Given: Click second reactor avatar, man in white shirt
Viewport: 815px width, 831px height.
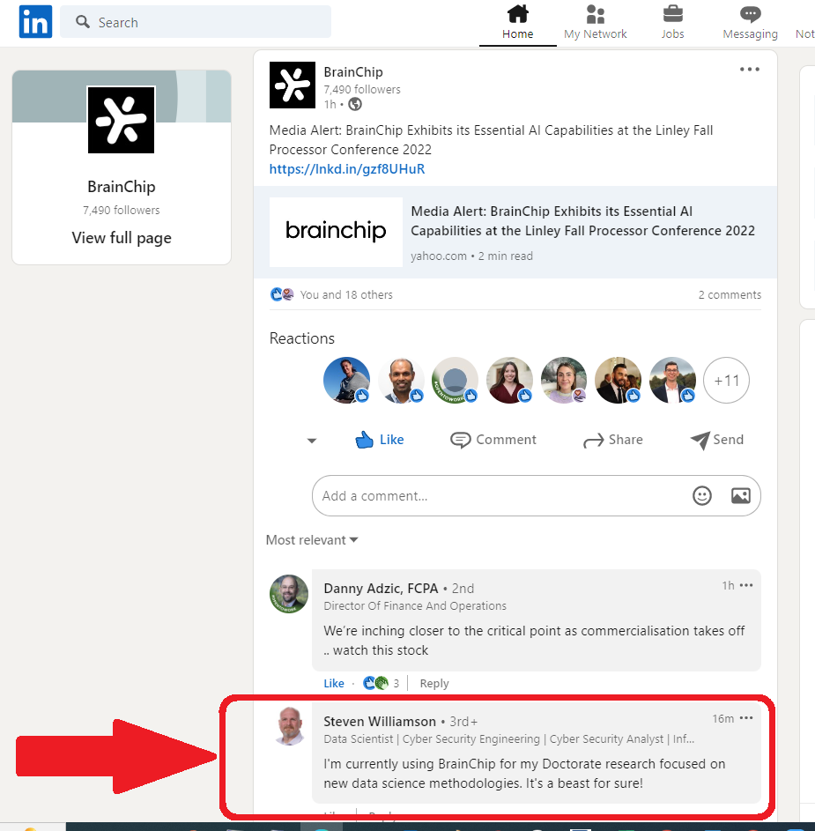Looking at the screenshot, I should click(x=401, y=380).
